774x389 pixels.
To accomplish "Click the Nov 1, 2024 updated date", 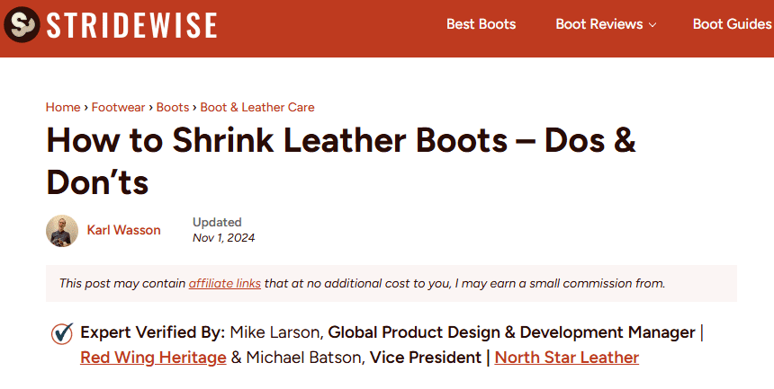I will [x=223, y=238].
